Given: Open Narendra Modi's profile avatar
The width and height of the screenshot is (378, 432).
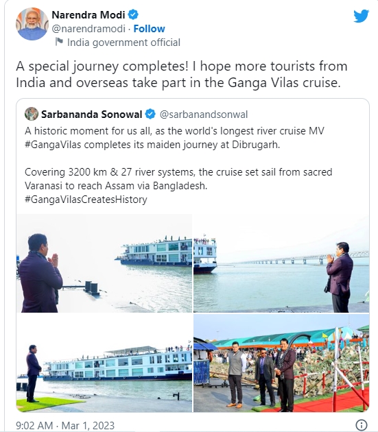Looking at the screenshot, I should pyautogui.click(x=32, y=24).
